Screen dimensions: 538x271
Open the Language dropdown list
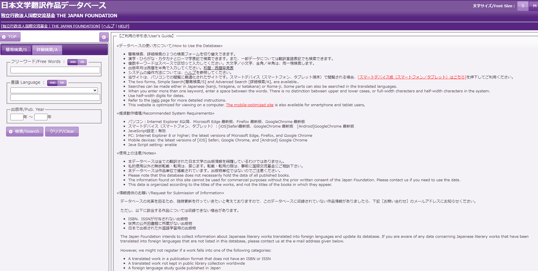(54, 90)
